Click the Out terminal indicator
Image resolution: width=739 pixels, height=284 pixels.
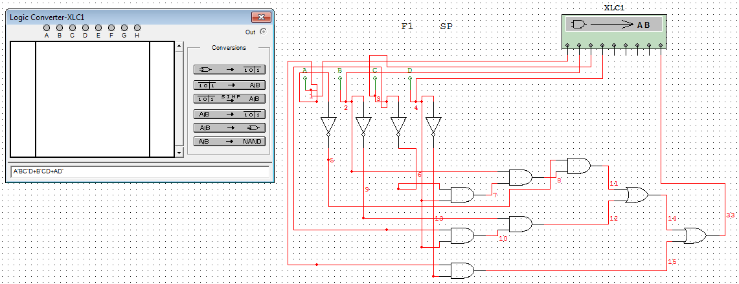pyautogui.click(x=263, y=31)
